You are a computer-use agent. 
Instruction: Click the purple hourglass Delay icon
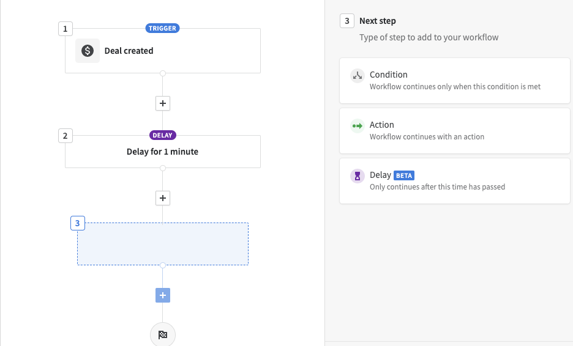click(x=358, y=176)
